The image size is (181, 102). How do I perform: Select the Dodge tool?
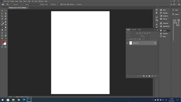click(2, 30)
